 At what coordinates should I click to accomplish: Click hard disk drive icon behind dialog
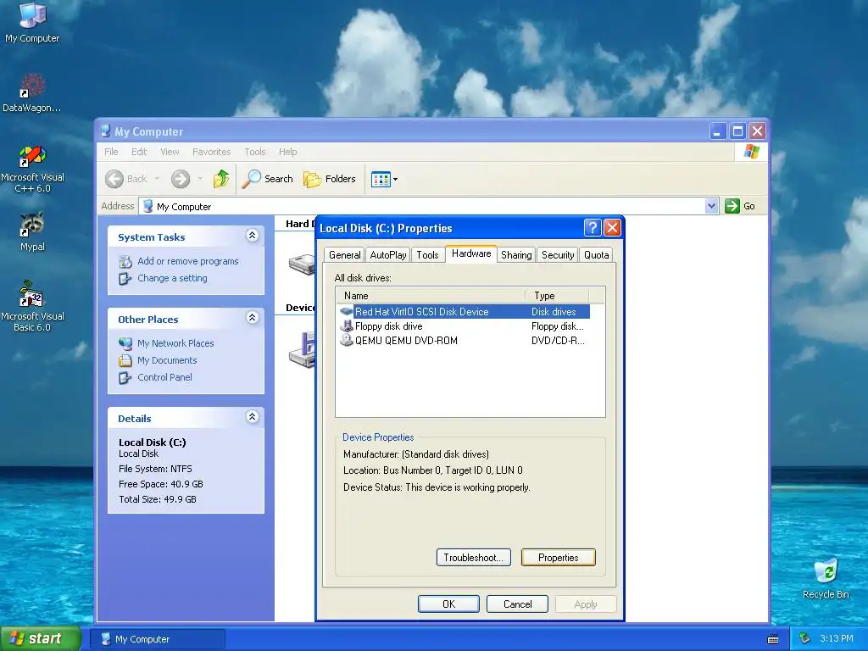302,264
